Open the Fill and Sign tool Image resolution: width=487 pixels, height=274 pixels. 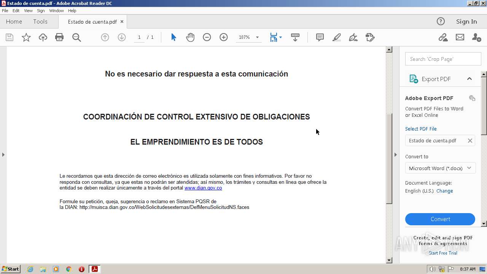[353, 37]
